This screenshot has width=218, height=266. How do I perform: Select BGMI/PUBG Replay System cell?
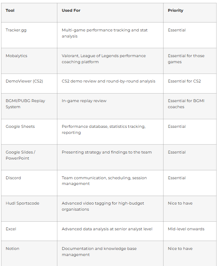[29, 106]
